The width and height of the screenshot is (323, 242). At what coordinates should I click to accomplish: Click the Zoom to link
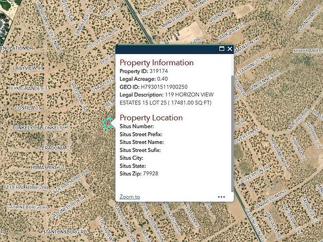[x=130, y=197]
